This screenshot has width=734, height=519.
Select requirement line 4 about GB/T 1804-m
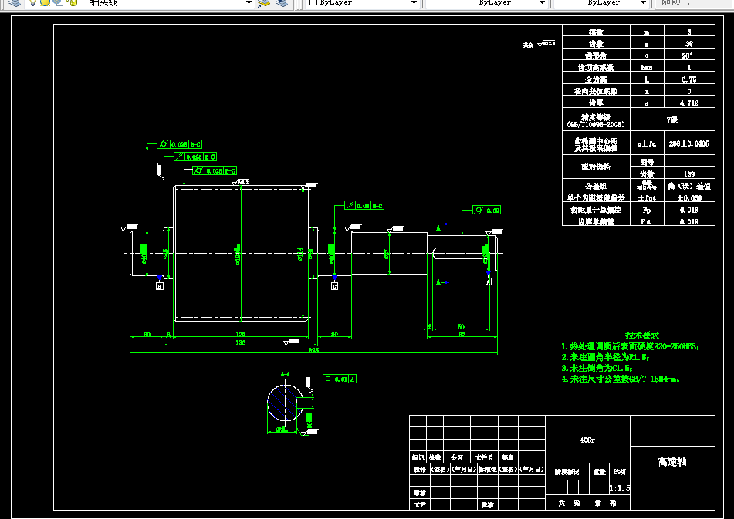[x=621, y=379]
